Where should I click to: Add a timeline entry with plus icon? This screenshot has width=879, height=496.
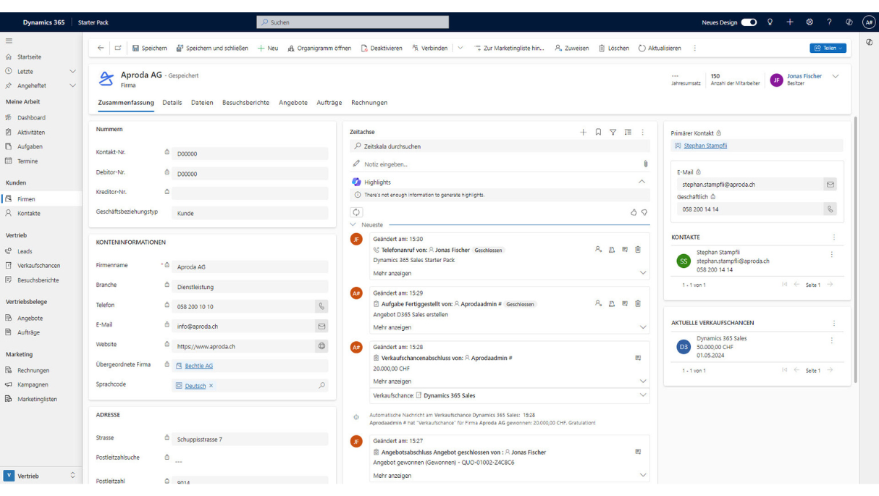584,132
